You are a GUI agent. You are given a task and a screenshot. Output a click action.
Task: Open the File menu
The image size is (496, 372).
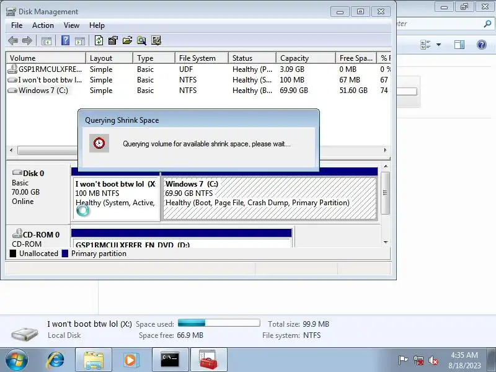click(x=17, y=25)
